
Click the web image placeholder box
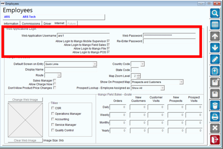[x=25, y=120]
